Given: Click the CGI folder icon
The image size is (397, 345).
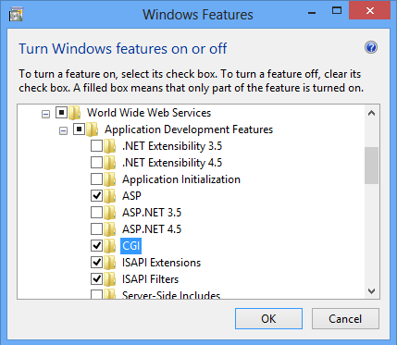Looking at the screenshot, I should click(110, 246).
